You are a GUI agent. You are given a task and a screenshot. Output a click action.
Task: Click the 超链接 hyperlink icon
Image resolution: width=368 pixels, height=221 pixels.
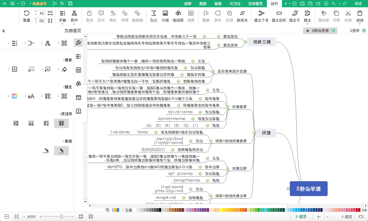(x=137, y=13)
